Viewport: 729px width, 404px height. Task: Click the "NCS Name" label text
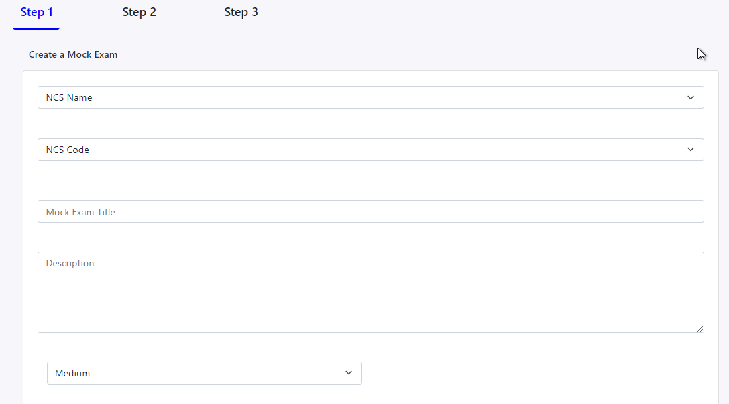[69, 97]
